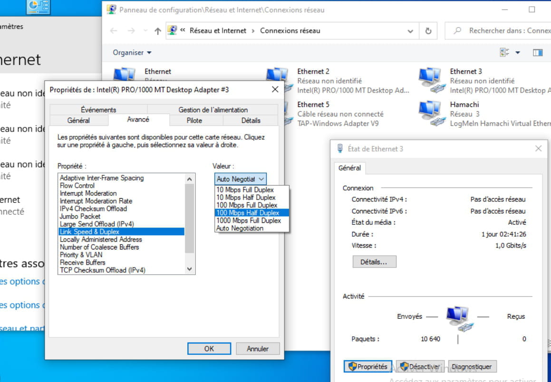The height and width of the screenshot is (382, 551).
Task: Choose 10 Mbps Full Duplex
Action: (x=252, y=190)
